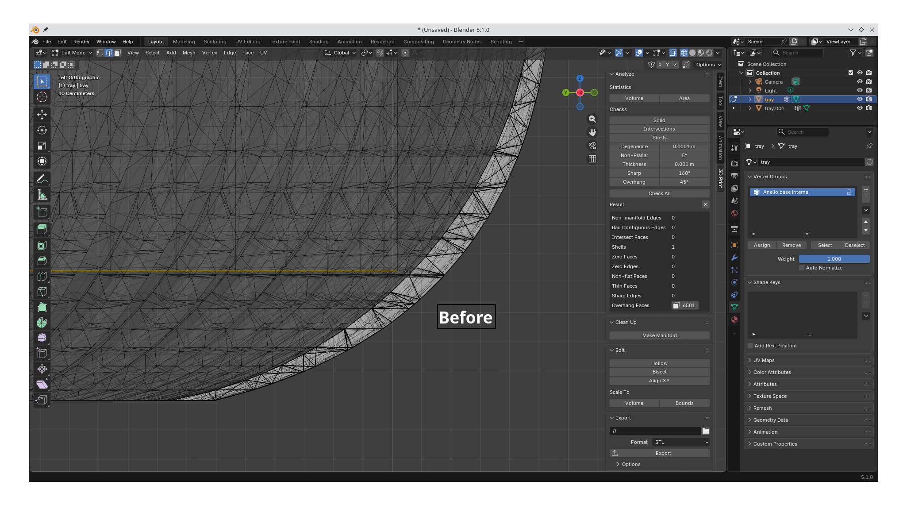Open the Edit Mode dropdown
The height and width of the screenshot is (516, 907).
pyautogui.click(x=72, y=53)
